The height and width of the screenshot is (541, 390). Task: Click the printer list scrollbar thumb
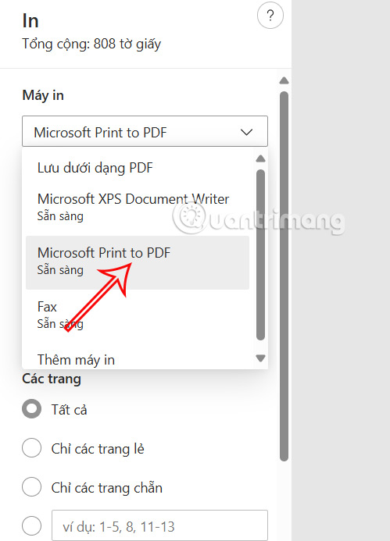[261, 254]
